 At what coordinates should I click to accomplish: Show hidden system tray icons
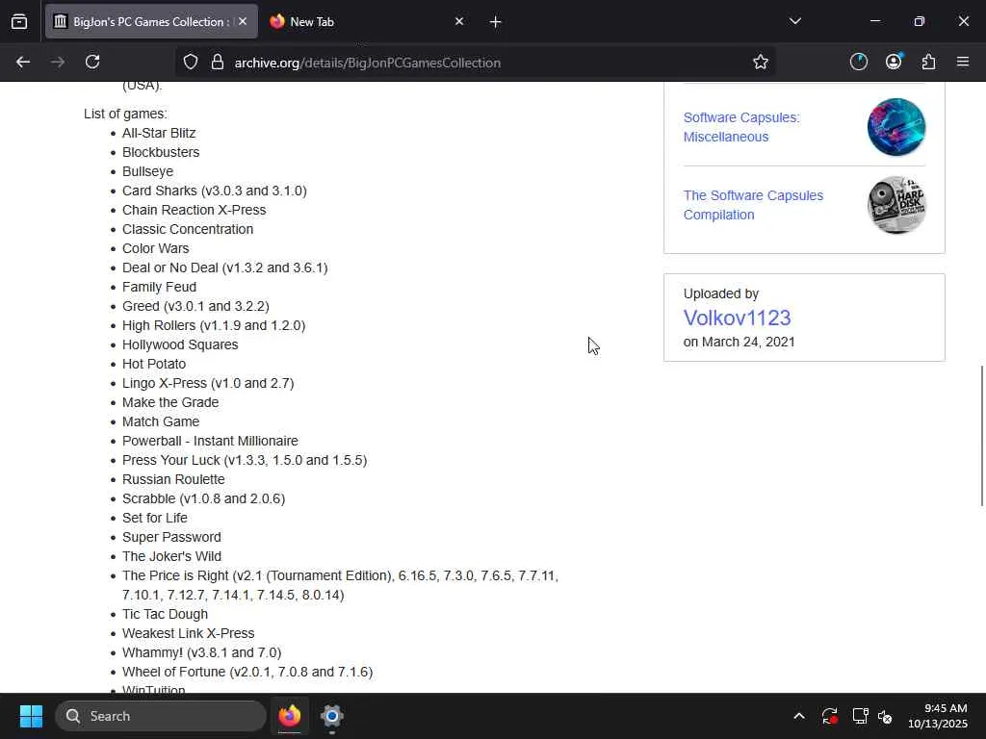(x=798, y=716)
